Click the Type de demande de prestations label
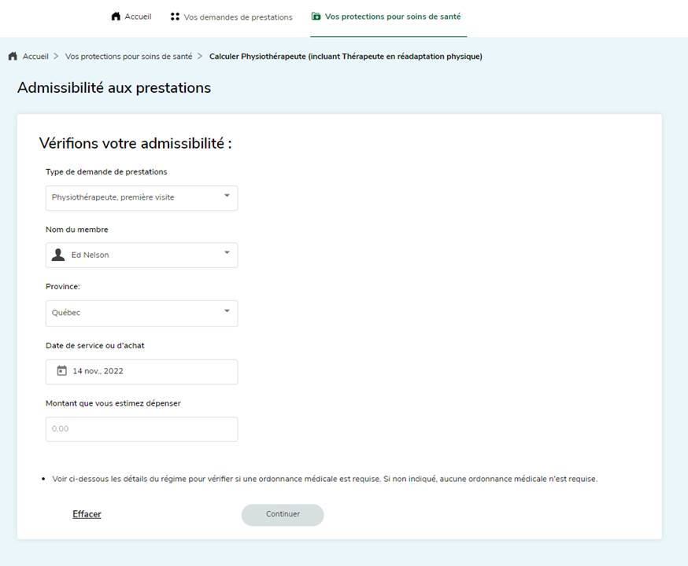The image size is (688, 566). [106, 172]
